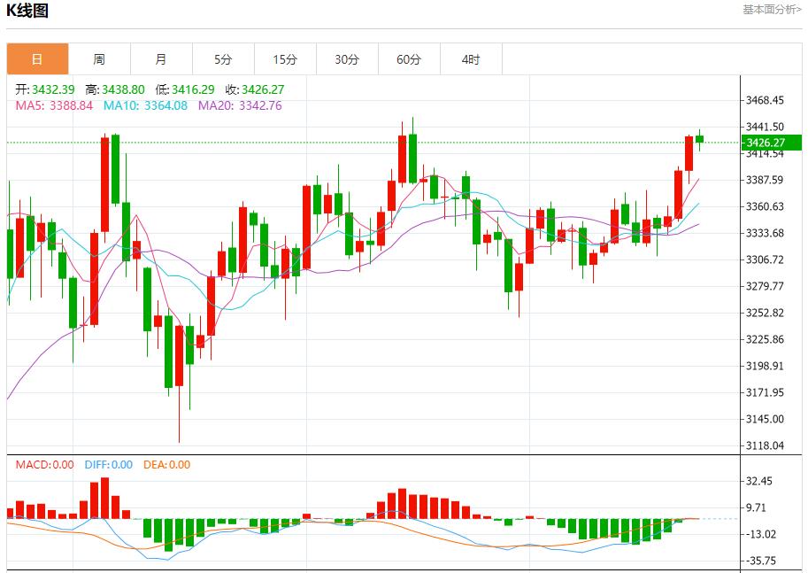This screenshot has width=808, height=573.
Task: Switch to the 周 weekly chart tab
Action: click(99, 58)
